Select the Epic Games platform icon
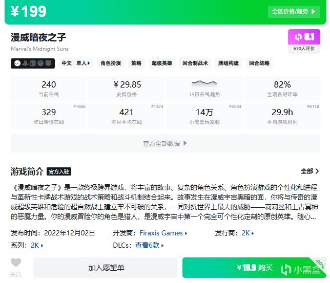The width and height of the screenshot is (330, 283). (48, 63)
